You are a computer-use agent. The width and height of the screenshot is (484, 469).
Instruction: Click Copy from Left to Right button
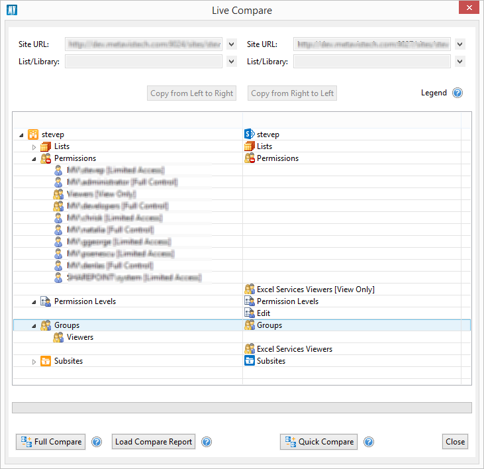click(192, 93)
